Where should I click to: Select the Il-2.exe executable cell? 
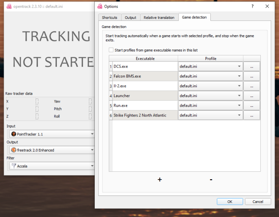(145, 86)
